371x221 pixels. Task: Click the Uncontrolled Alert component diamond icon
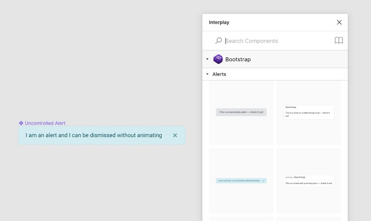click(x=21, y=123)
